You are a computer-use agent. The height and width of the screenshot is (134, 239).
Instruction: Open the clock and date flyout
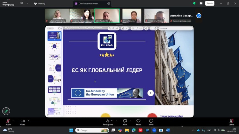pos(232,130)
